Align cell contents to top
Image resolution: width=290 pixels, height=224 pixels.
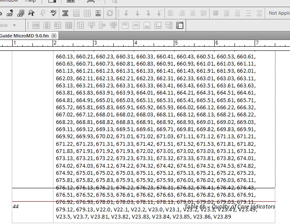tap(125, 25)
